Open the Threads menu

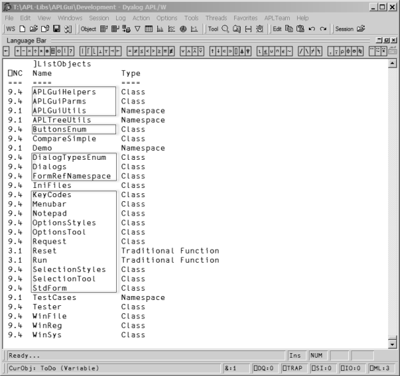(x=216, y=18)
